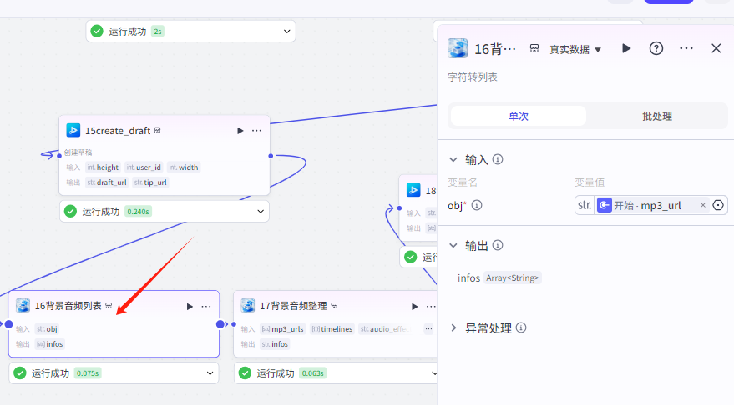
Task: Click the 17背景音频整理 node icon
Action: tap(248, 306)
